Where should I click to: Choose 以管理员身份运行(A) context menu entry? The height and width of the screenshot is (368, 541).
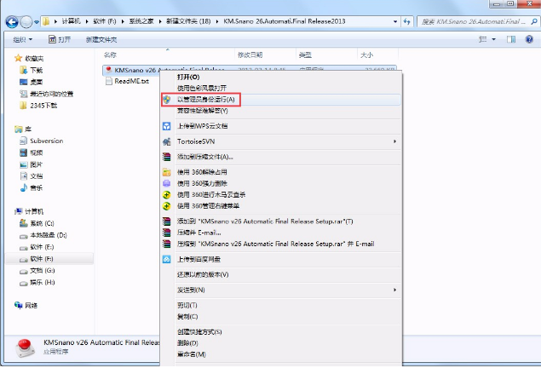(205, 100)
